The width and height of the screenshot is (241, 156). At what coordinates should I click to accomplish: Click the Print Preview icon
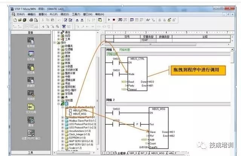36,20
